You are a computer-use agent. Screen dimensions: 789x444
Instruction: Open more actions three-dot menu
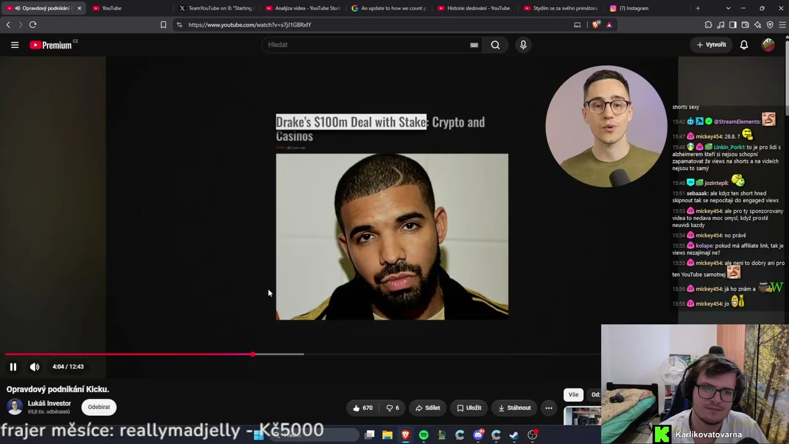tap(549, 408)
